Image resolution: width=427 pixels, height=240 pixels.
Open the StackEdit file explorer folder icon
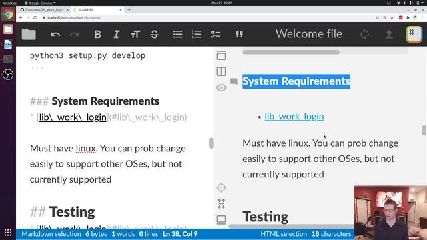pyautogui.click(x=29, y=34)
